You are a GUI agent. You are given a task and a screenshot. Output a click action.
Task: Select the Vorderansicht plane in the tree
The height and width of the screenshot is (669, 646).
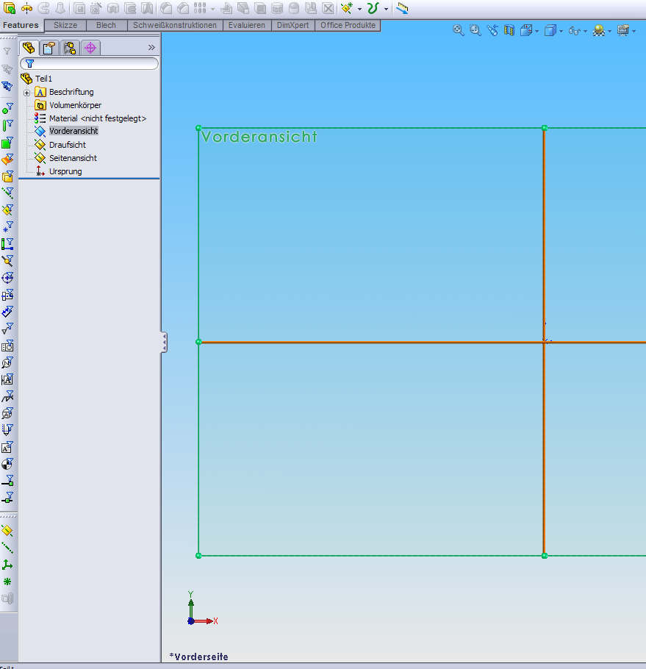tap(73, 131)
